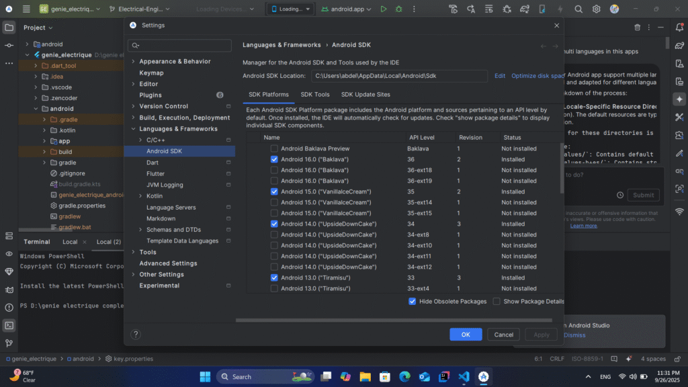Image resolution: width=688 pixels, height=387 pixels.
Task: Open the Gemini sparkle tool window icon
Action: coord(679,99)
